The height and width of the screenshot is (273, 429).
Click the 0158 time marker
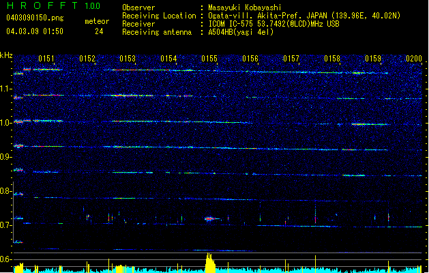coord(332,59)
